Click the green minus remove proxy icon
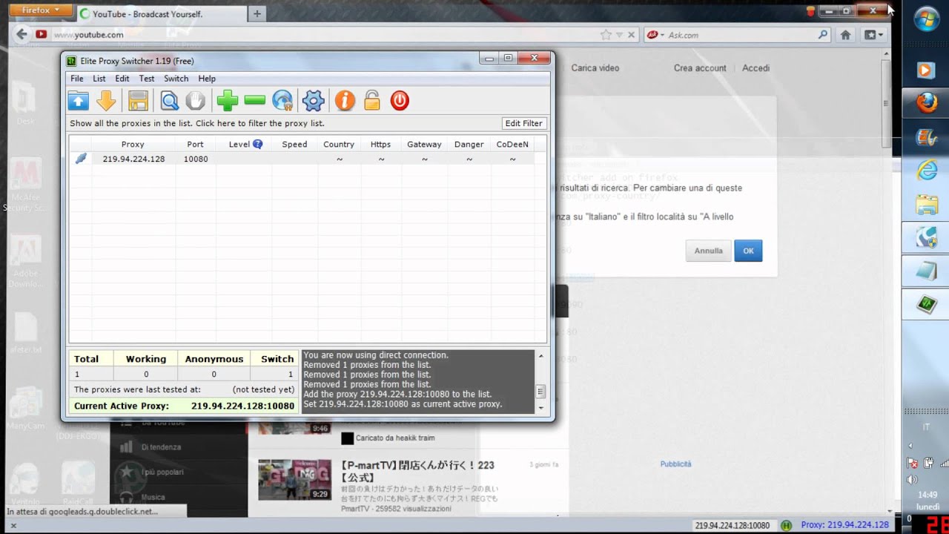The image size is (949, 534). [254, 100]
